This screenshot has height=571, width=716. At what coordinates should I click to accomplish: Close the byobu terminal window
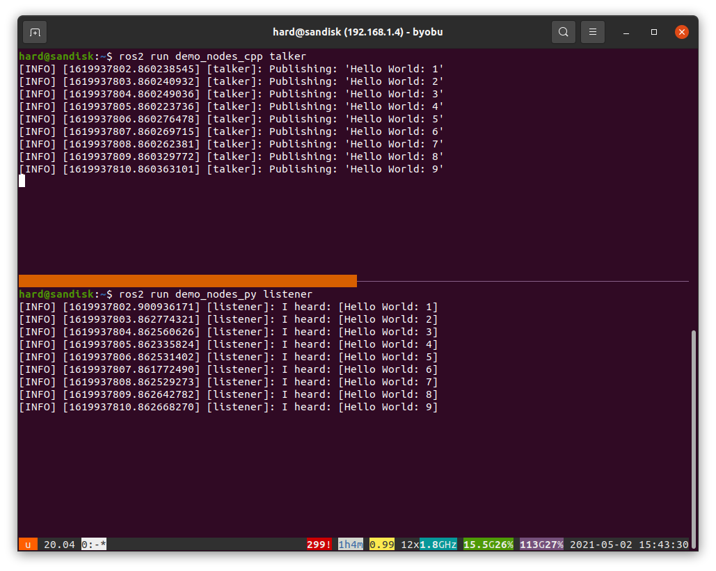[682, 32]
